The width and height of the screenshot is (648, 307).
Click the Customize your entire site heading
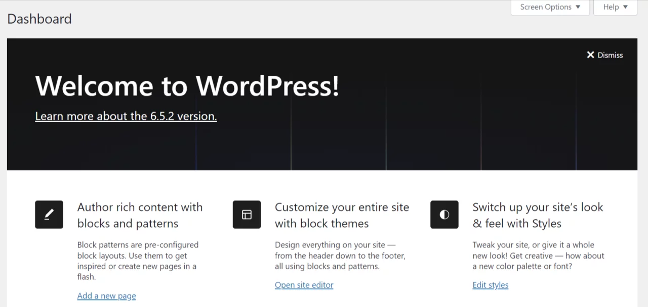[342, 215]
